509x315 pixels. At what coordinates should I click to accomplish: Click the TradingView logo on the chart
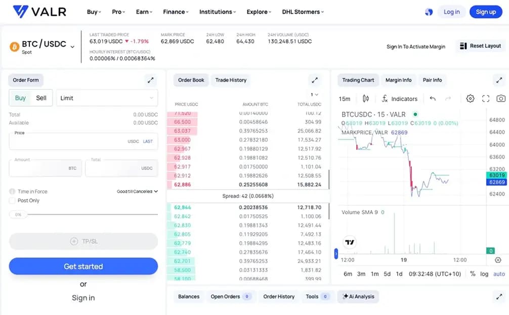(x=350, y=242)
